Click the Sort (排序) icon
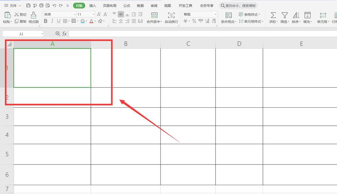337x194 pixels. (296, 15)
